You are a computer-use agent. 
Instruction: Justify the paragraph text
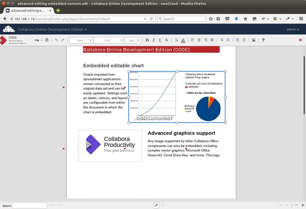click(x=212, y=40)
